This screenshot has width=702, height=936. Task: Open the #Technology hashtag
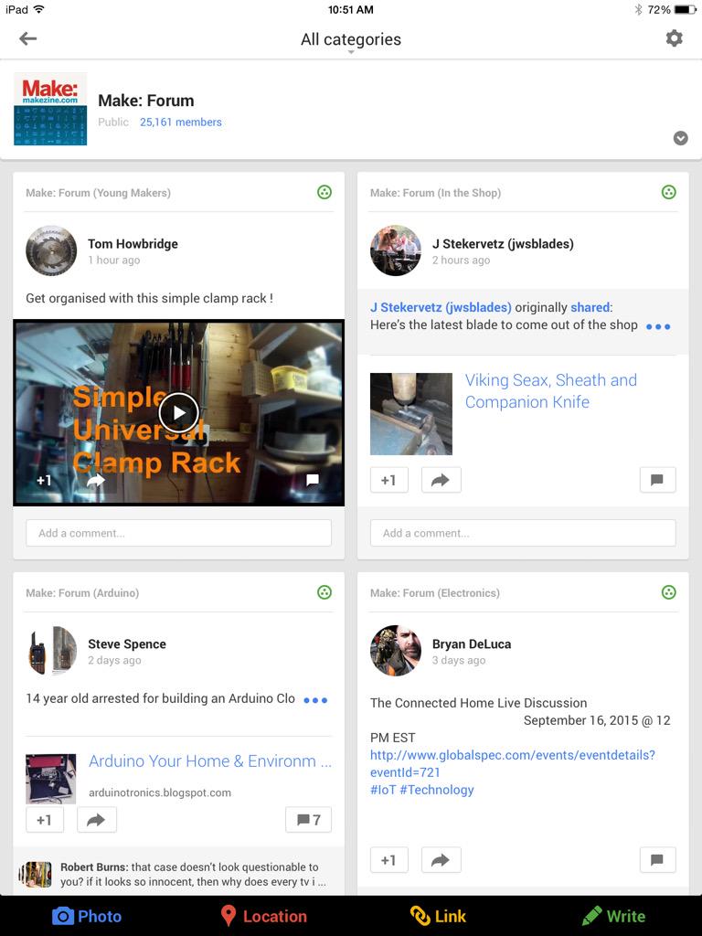[437, 790]
